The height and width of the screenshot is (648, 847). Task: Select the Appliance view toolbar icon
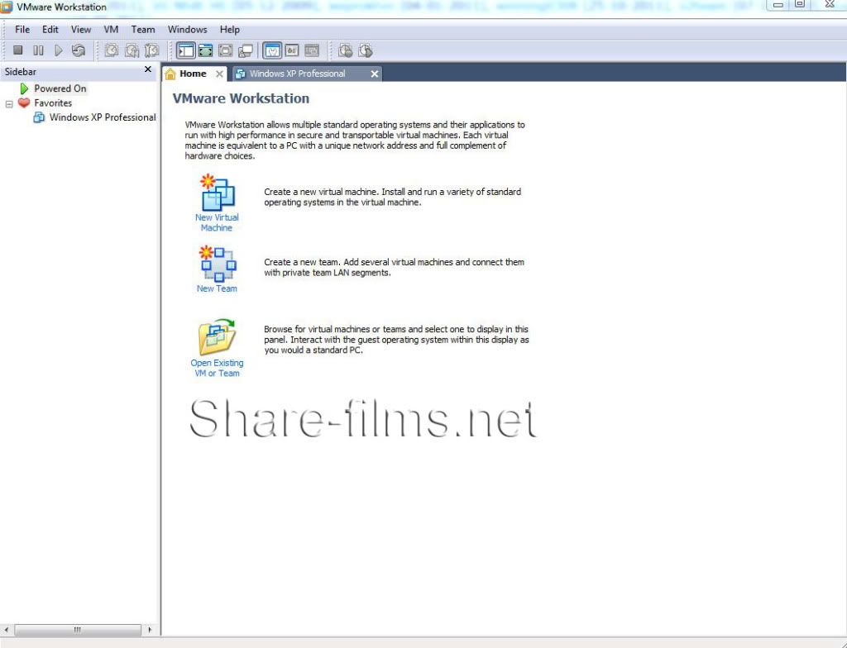292,50
